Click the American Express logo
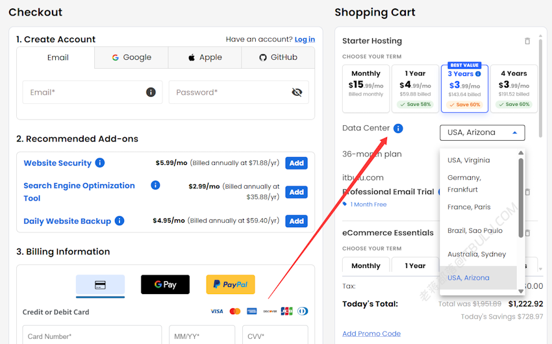This screenshot has height=344, width=552. point(252,312)
